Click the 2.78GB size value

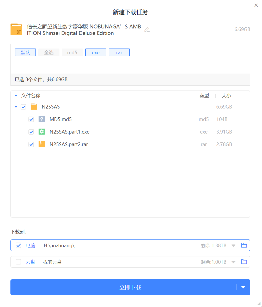224,144
